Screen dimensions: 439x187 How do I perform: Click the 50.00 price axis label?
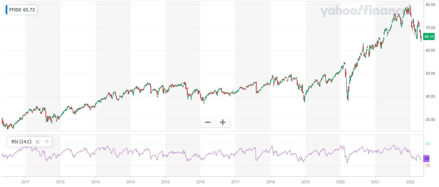430,74
